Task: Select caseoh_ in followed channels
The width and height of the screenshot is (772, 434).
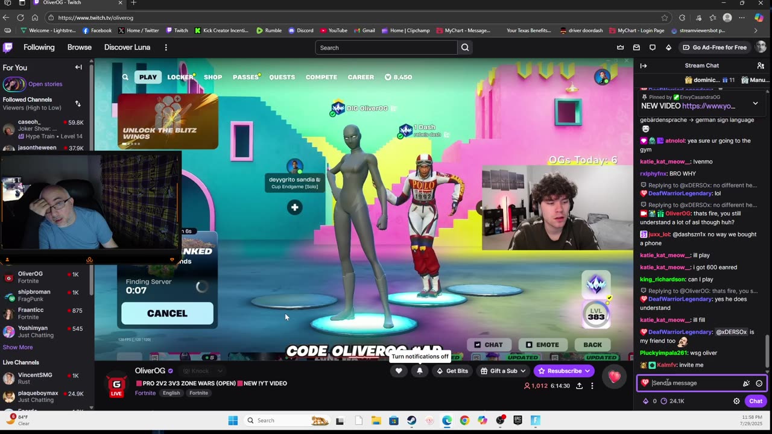Action: (x=45, y=128)
